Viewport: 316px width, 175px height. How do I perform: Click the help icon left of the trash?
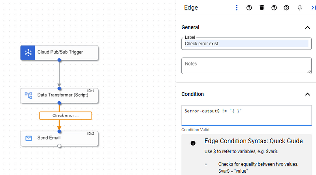[x=249, y=7]
